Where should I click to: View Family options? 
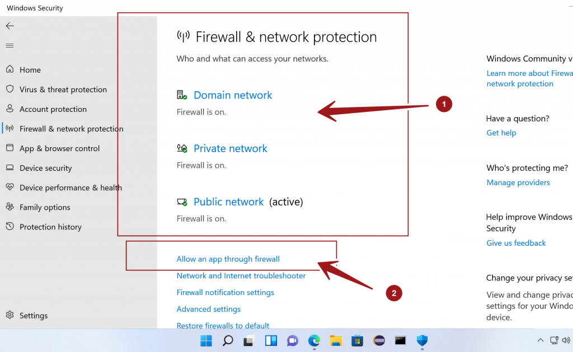[x=44, y=207]
